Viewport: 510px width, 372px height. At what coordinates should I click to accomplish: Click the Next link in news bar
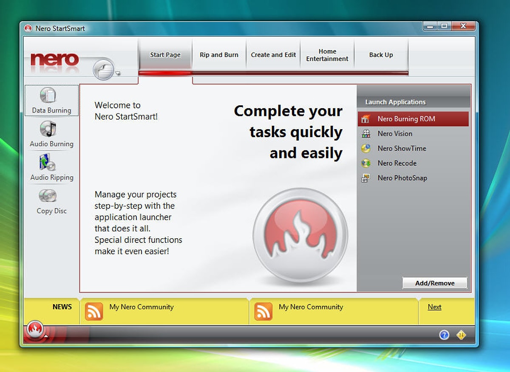[434, 307]
